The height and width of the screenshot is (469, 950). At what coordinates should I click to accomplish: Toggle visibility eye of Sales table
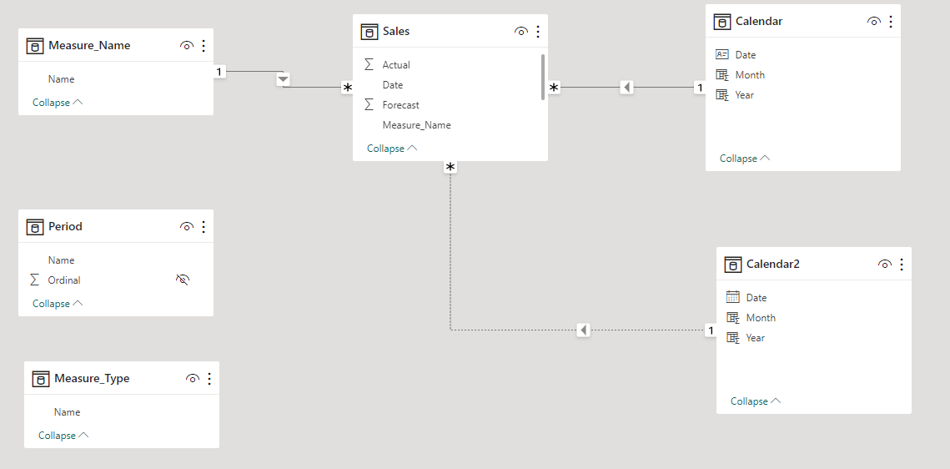tap(521, 32)
